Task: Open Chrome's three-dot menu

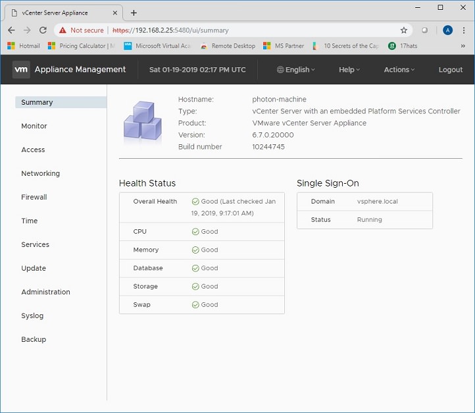Action: click(x=464, y=30)
